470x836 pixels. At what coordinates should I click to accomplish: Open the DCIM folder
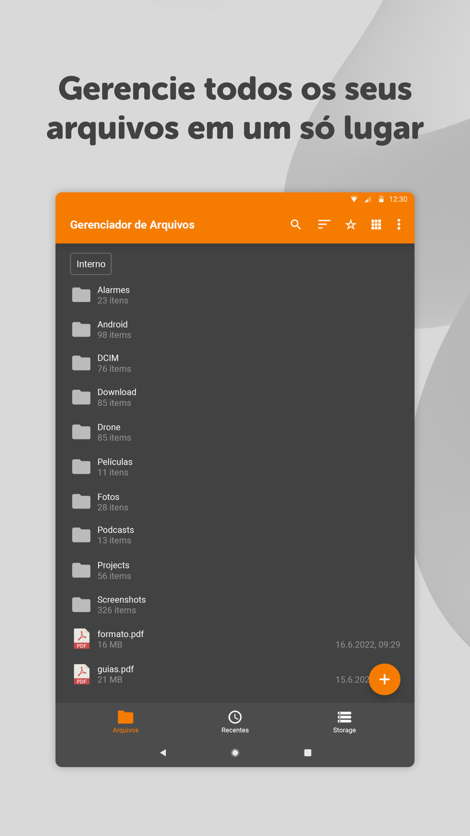pos(235,363)
